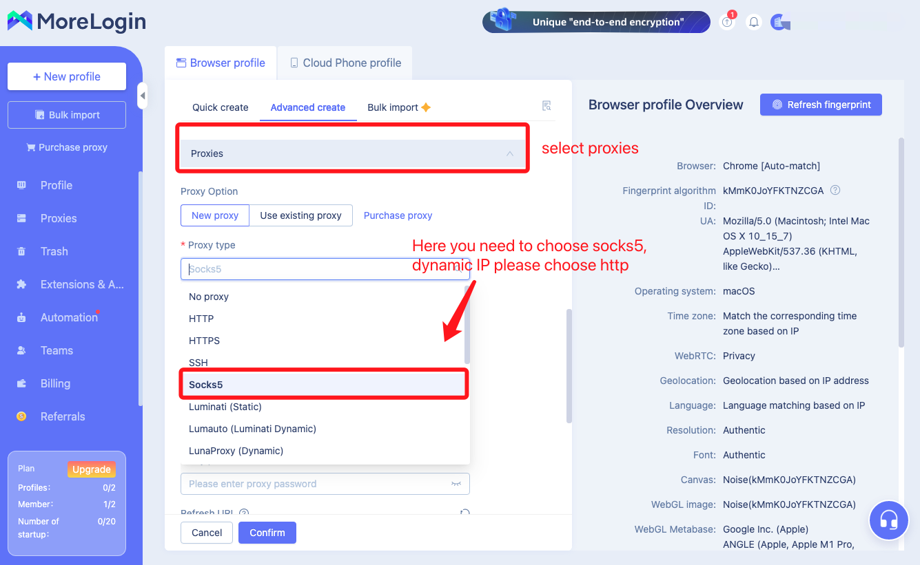Choose No proxy from the list
The width and height of the screenshot is (920, 565).
click(323, 297)
